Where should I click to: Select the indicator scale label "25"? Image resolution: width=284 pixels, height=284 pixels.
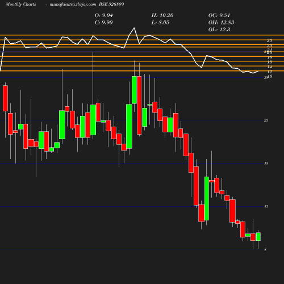coord(270,40)
